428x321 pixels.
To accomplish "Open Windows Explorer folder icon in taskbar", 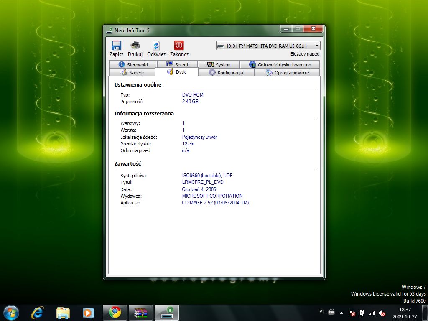I will tap(63, 313).
